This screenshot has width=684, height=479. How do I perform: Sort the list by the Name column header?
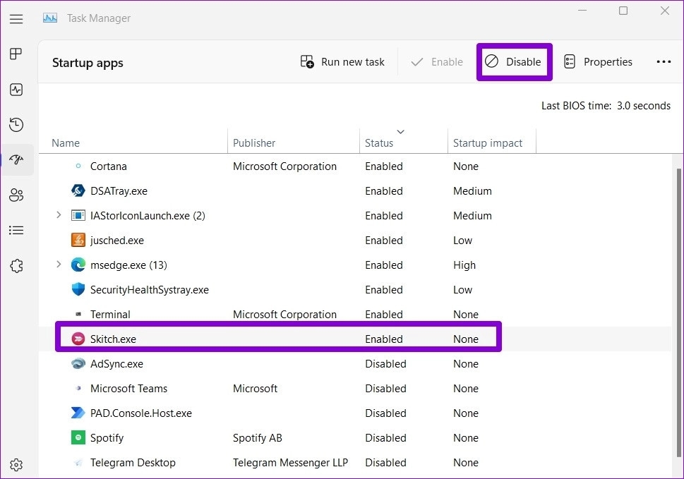(x=65, y=143)
